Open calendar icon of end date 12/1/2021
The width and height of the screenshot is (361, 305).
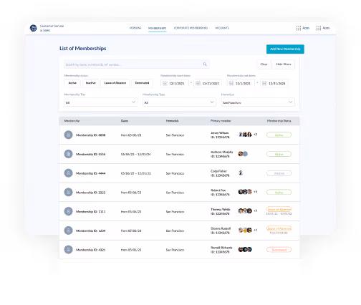231,83
